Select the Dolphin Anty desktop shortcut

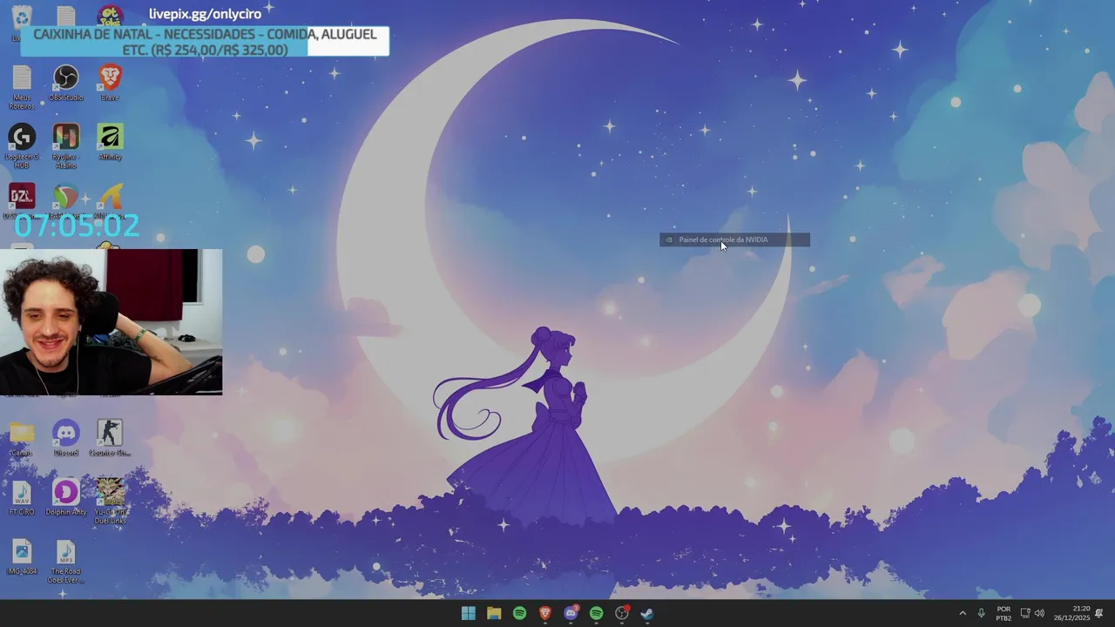66,497
